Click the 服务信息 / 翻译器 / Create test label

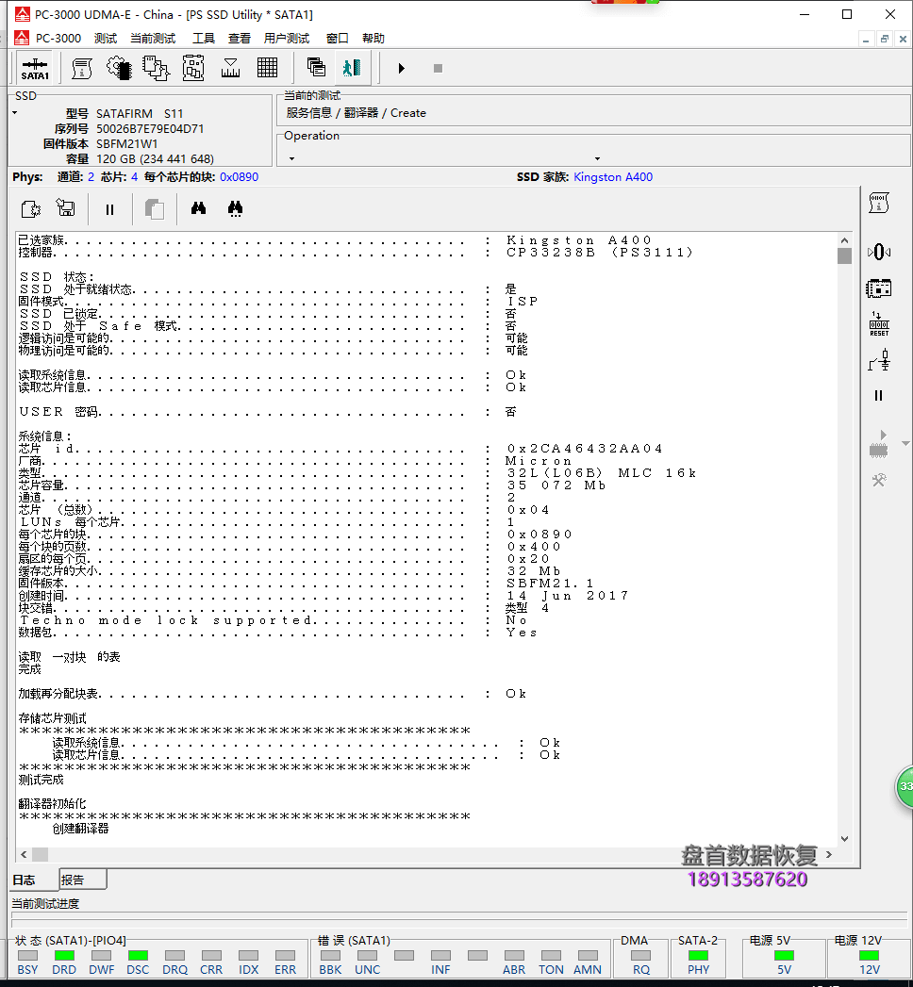point(356,113)
